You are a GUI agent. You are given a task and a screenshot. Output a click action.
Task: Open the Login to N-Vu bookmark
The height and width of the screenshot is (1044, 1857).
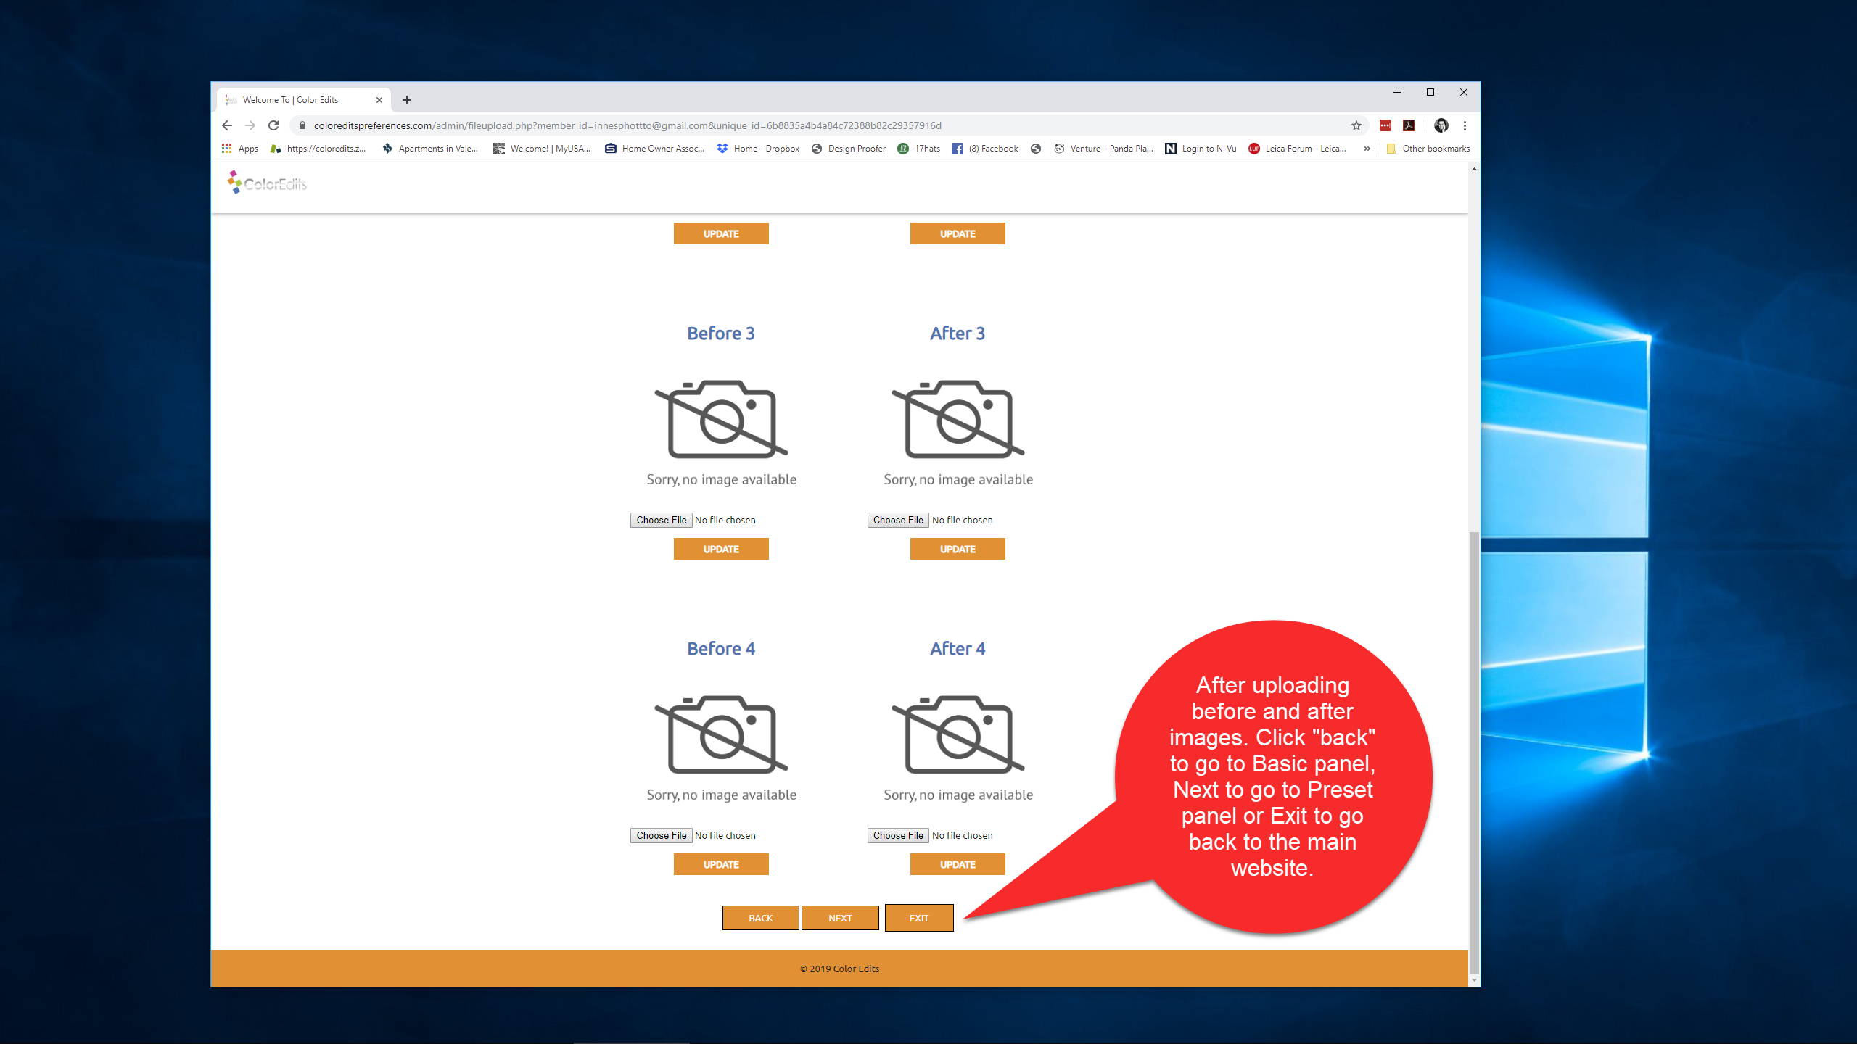[x=1201, y=149]
